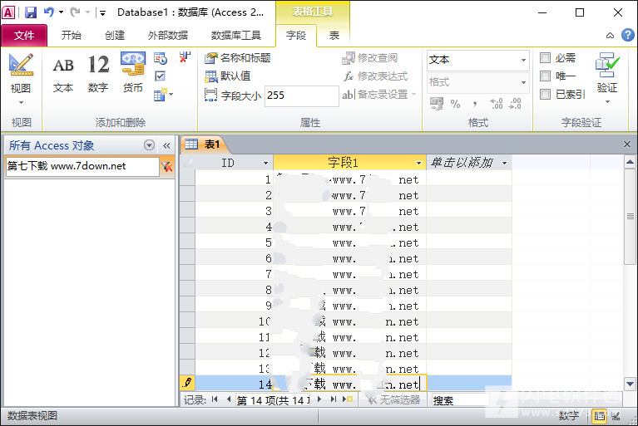Open the 字段1 column dropdown arrow

pos(418,164)
